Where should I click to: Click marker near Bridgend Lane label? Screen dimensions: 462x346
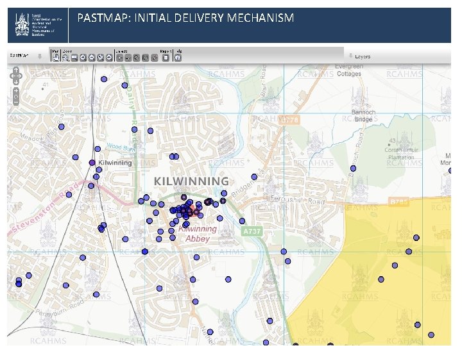(254, 177)
